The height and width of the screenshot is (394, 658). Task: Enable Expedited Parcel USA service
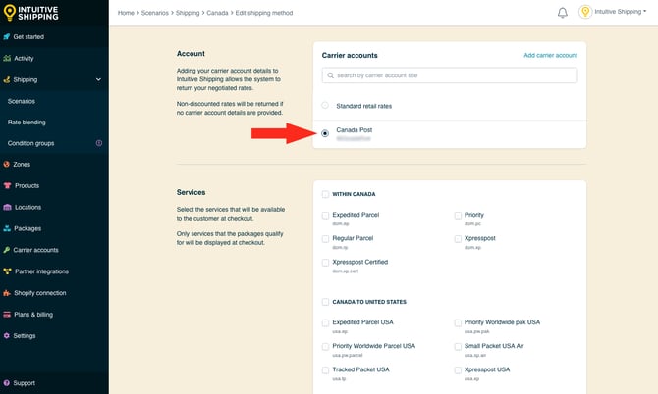click(x=325, y=322)
